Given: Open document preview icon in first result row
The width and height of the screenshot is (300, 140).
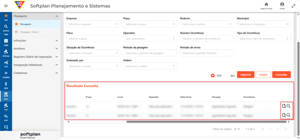Looking at the screenshot, I should click(x=284, y=106).
